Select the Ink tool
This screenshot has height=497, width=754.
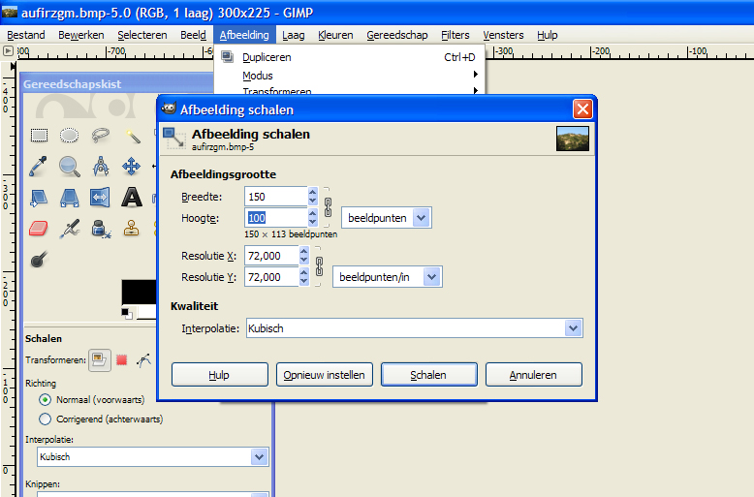click(101, 229)
